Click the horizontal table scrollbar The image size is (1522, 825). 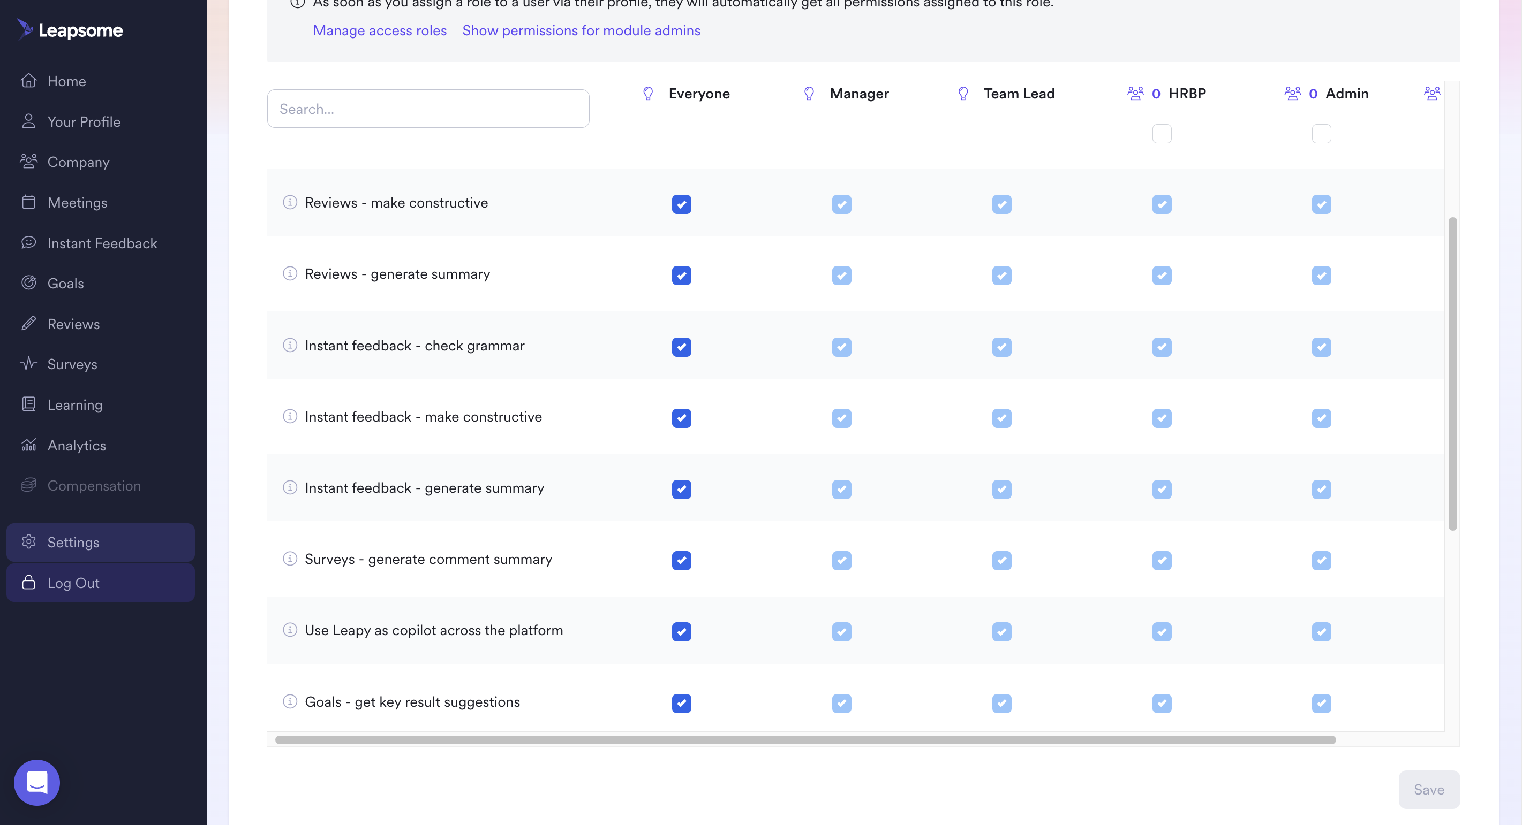[805, 740]
